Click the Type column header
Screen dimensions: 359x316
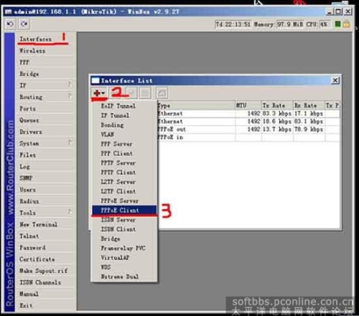coord(196,106)
